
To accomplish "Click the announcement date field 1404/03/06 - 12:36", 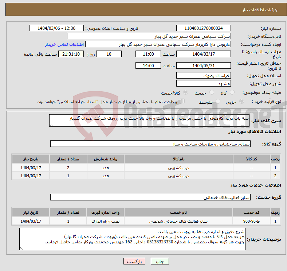I will [x=56, y=28].
